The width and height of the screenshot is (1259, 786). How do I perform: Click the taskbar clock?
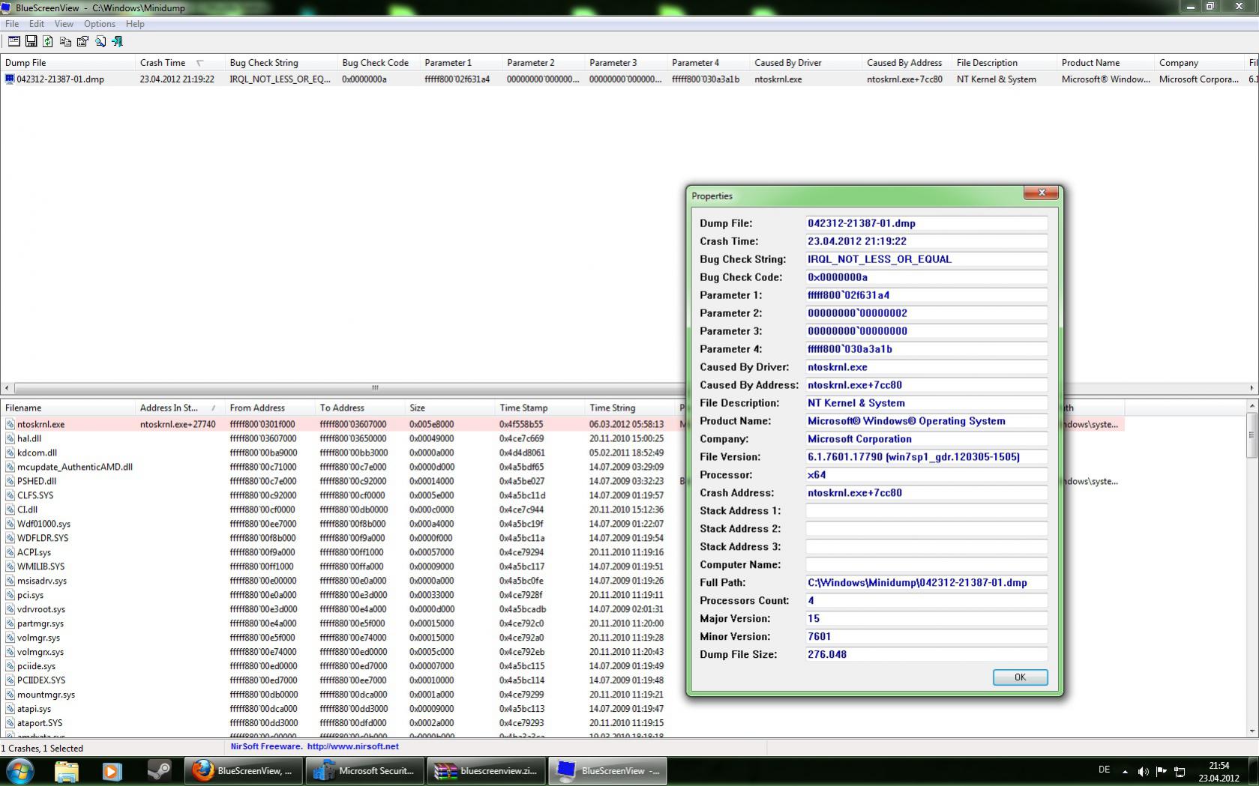pos(1219,772)
